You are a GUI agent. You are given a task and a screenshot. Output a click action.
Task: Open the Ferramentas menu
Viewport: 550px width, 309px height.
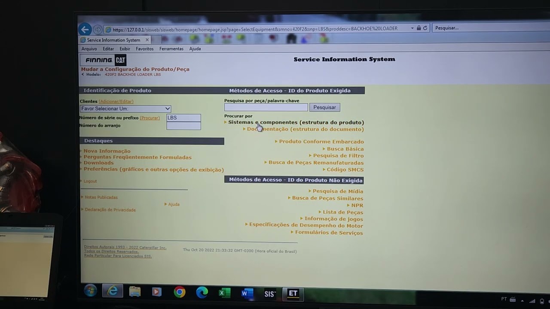[x=171, y=49]
